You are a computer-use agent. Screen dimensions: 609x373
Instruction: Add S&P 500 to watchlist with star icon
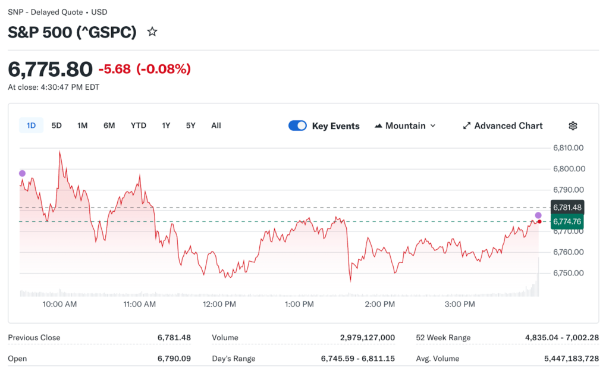coord(152,32)
